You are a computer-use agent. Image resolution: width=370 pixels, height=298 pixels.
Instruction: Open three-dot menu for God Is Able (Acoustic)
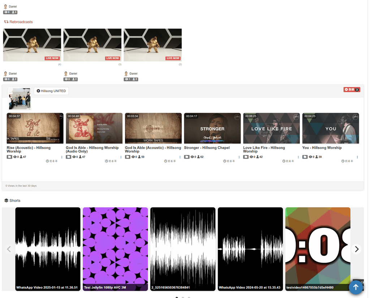click(x=180, y=157)
